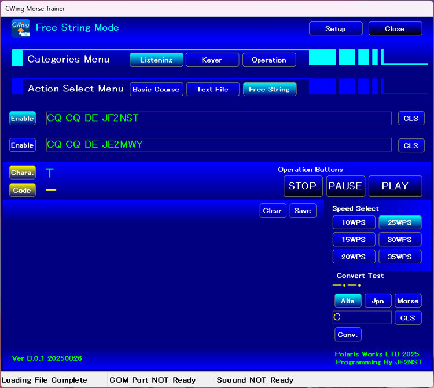This screenshot has height=388, width=434.
Task: Pause the Morse playback
Action: (x=345, y=186)
